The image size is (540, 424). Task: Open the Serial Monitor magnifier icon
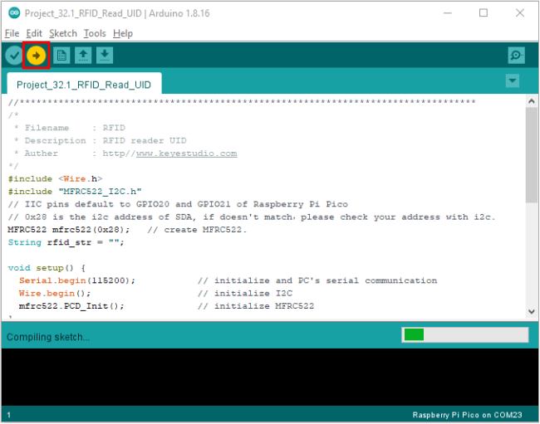click(x=516, y=55)
